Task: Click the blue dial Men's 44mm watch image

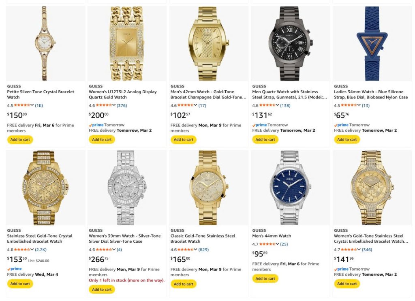Action: point(290,188)
